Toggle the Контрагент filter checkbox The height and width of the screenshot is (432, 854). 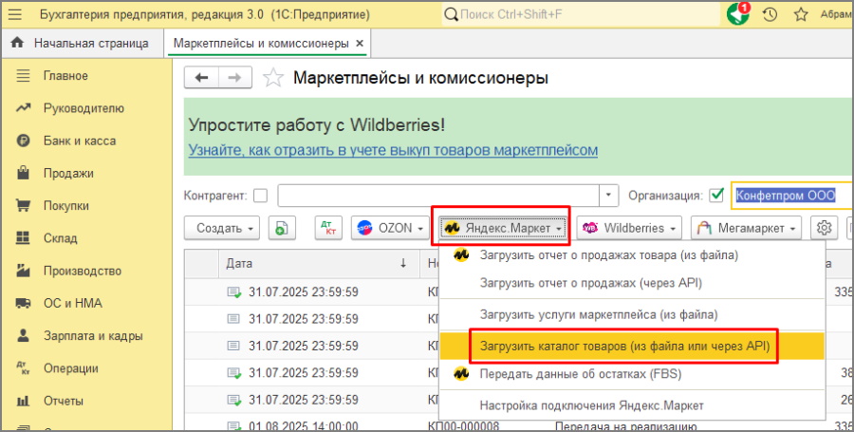(x=261, y=196)
